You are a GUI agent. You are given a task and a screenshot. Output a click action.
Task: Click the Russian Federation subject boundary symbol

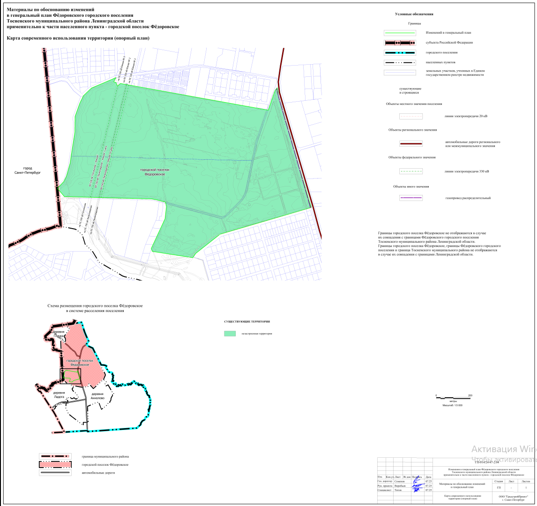click(x=400, y=43)
